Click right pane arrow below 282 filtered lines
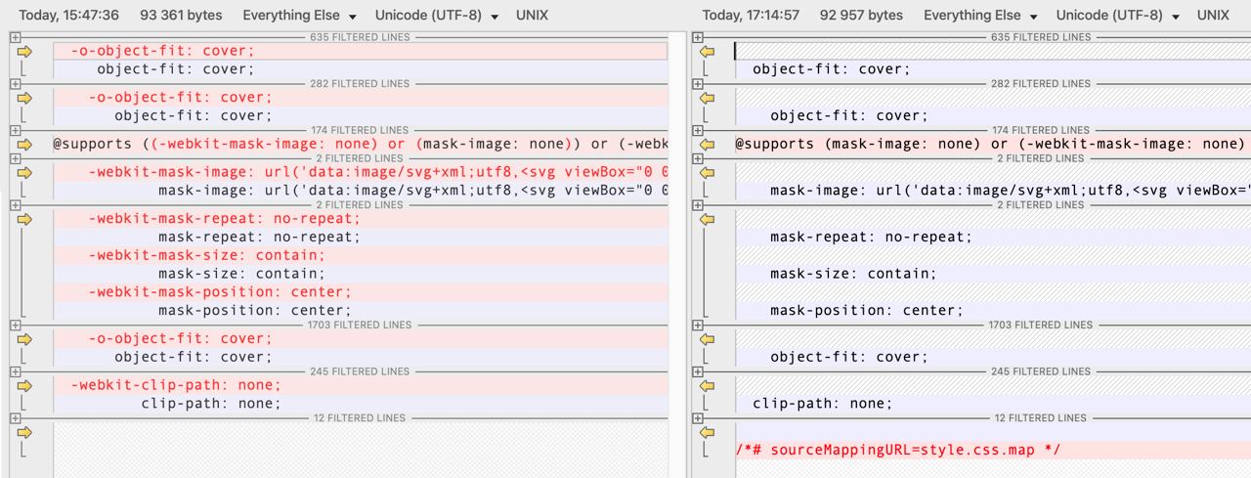The width and height of the screenshot is (1251, 478). (x=708, y=98)
